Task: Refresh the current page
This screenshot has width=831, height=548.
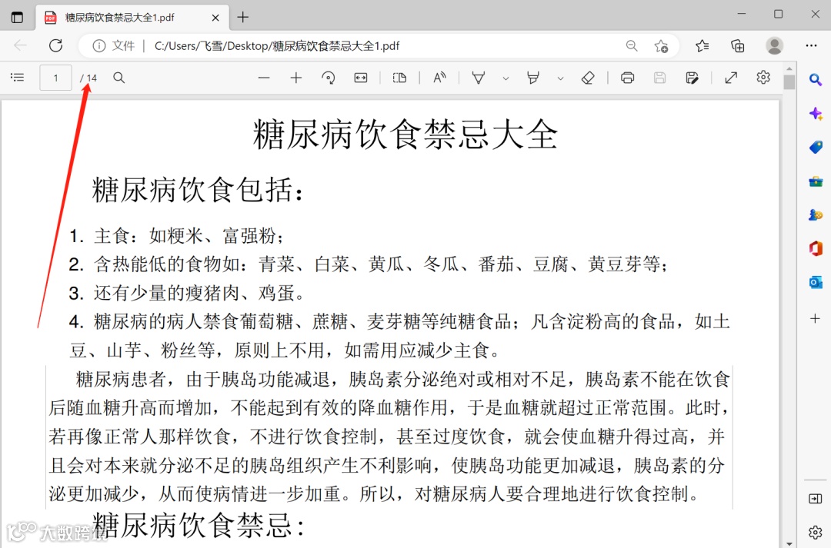Action: [55, 45]
